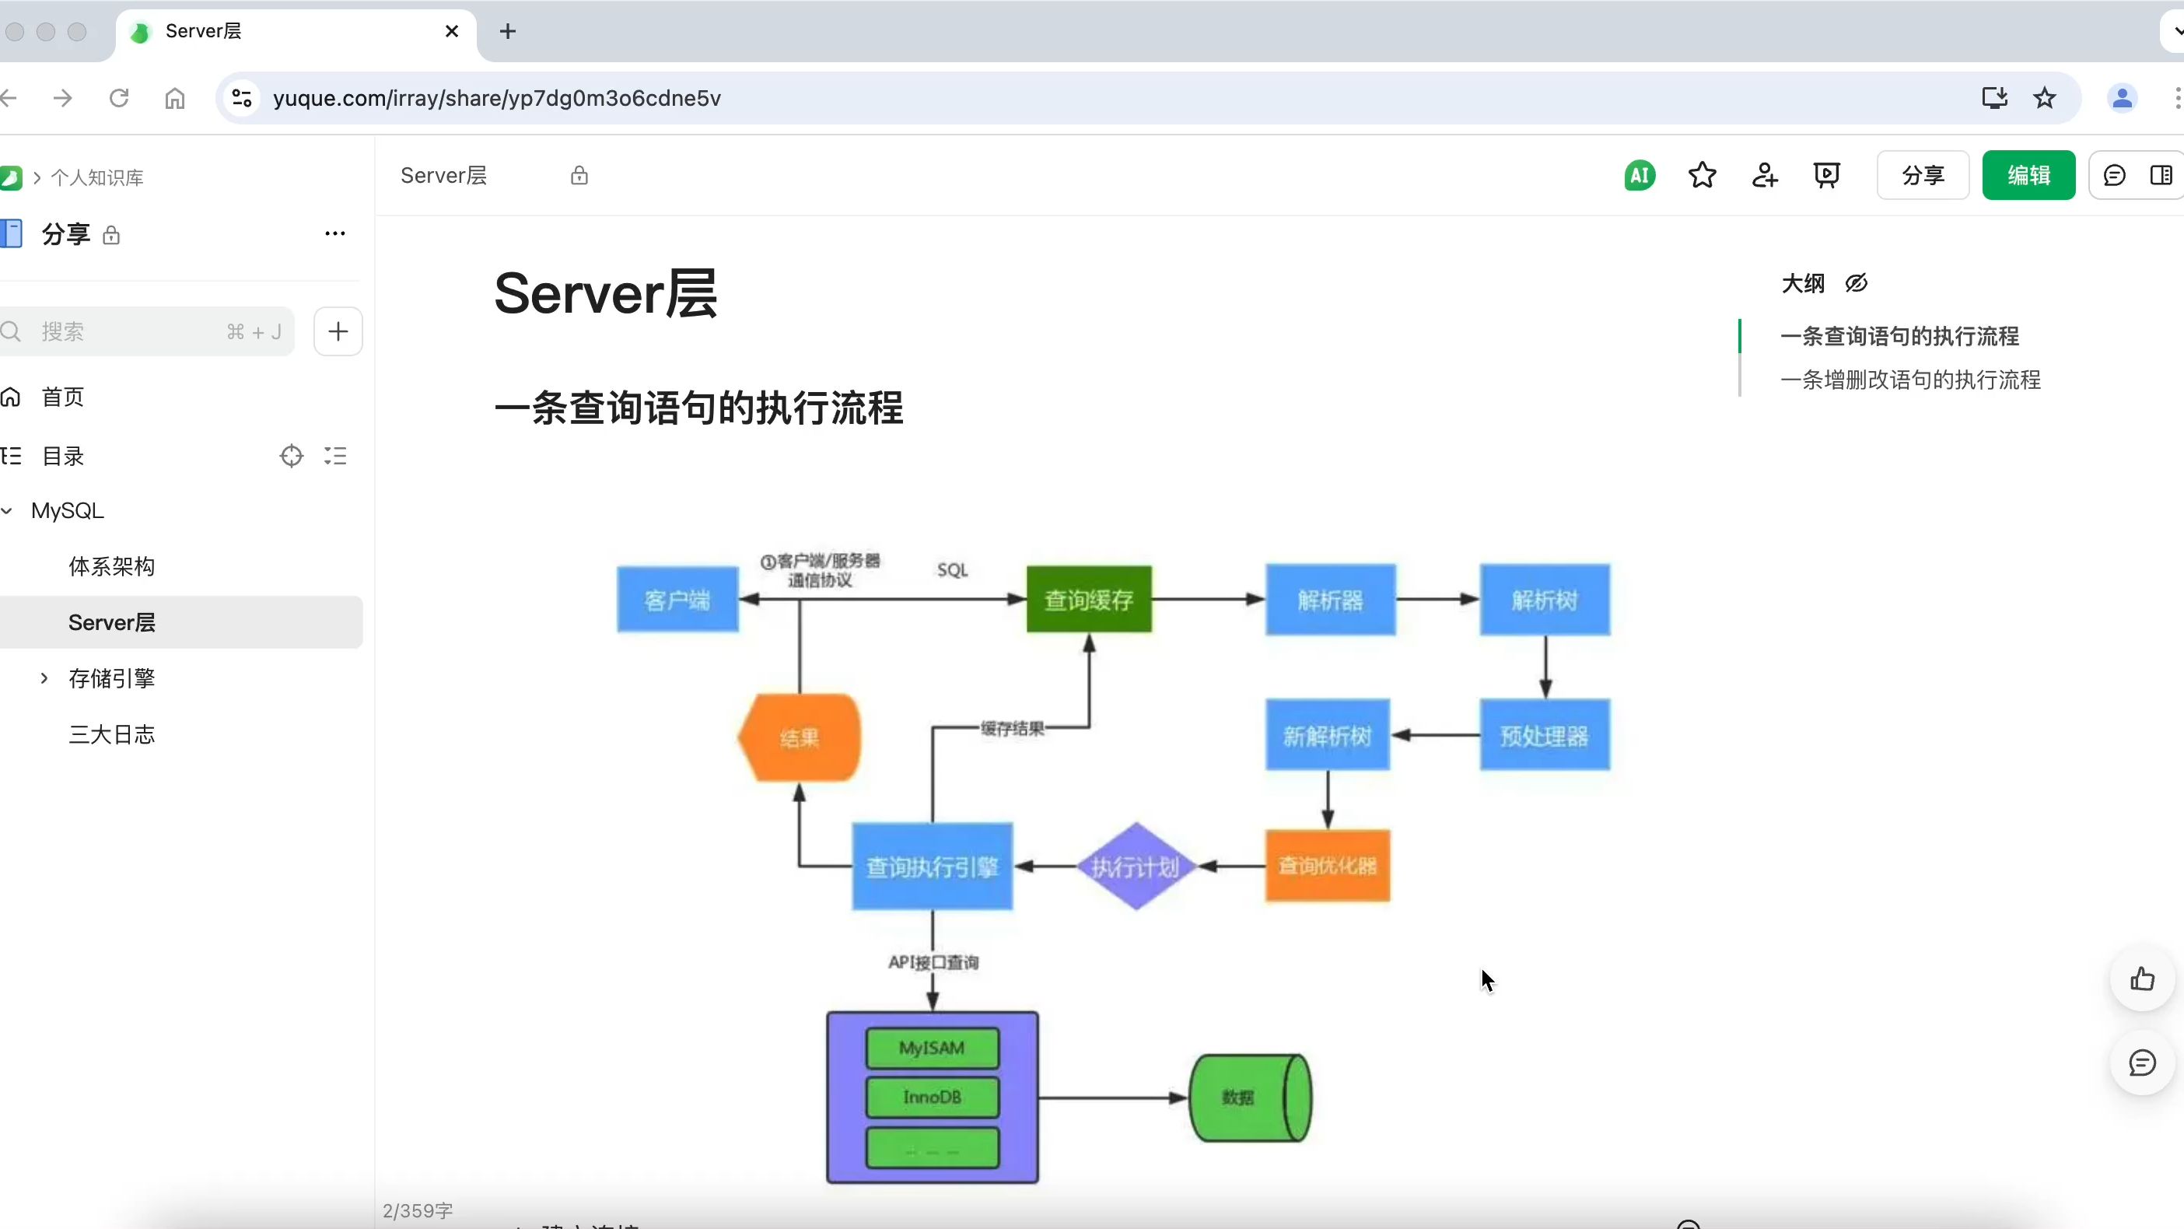Click the Server层 breadcrumb title in header
The width and height of the screenshot is (2184, 1229).
[x=443, y=176]
